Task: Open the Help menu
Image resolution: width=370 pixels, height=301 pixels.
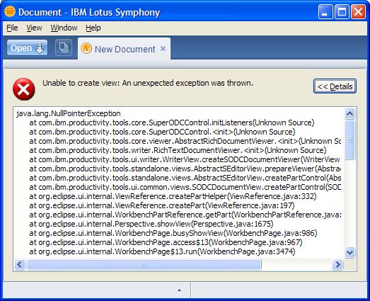Action: (x=93, y=28)
